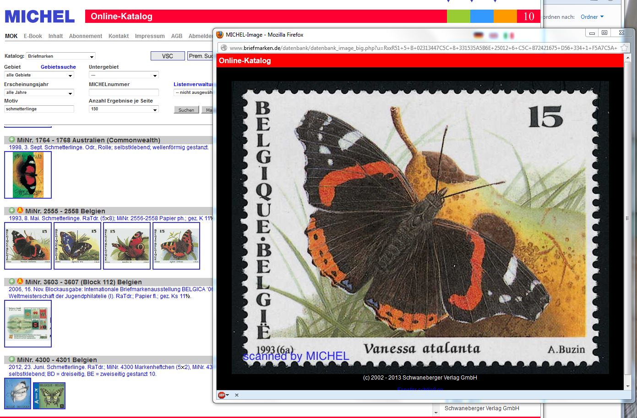The height and width of the screenshot is (418, 637).
Task: Click green plus icon beside MiNr. 4300 Belgien
Action: (12, 359)
